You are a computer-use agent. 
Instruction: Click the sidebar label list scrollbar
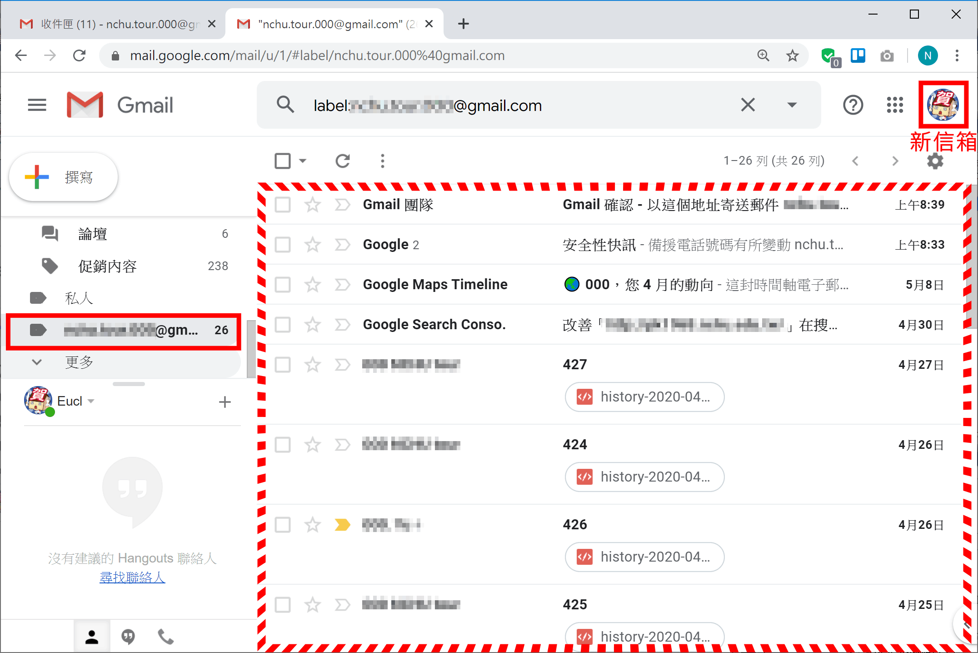pyautogui.click(x=251, y=349)
